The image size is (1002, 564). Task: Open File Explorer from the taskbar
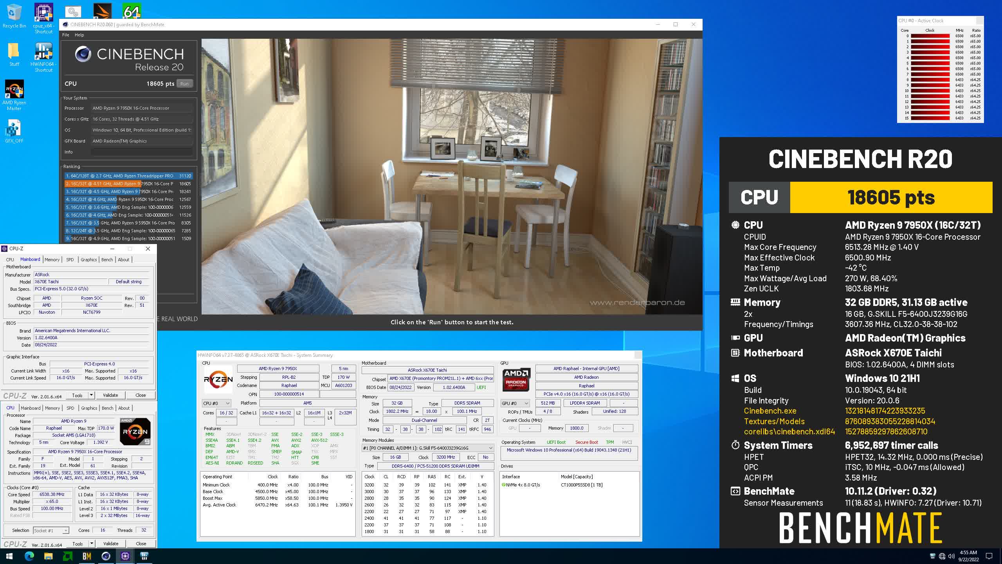[x=48, y=556]
